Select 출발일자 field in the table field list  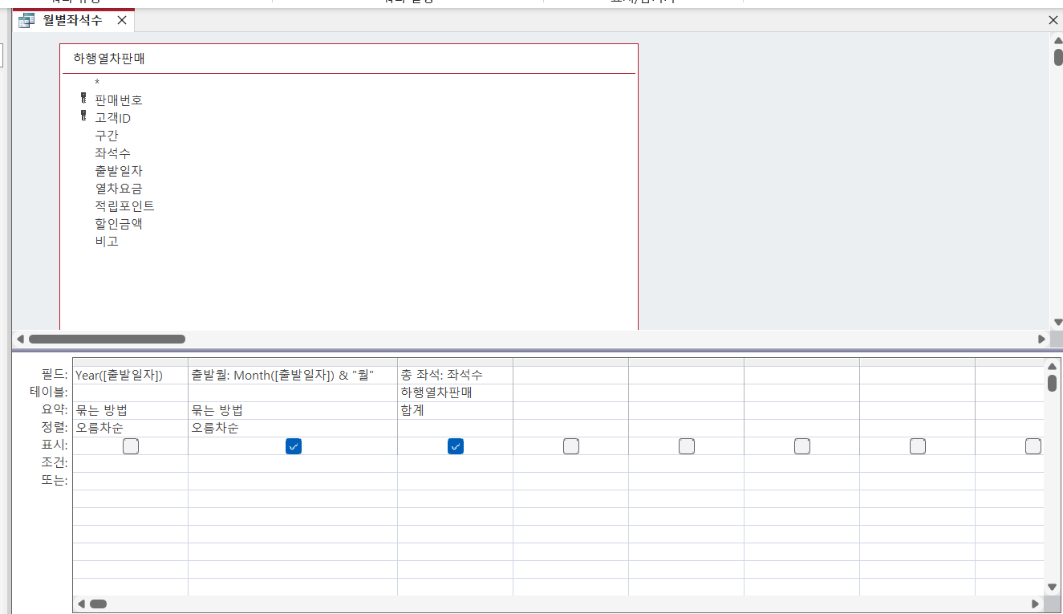coord(119,170)
